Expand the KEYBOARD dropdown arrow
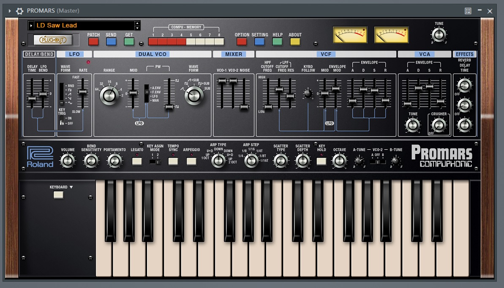Image resolution: width=504 pixels, height=288 pixels. click(x=71, y=187)
